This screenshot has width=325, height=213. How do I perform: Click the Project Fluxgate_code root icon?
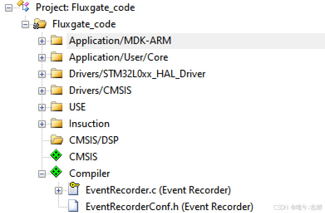click(23, 5)
